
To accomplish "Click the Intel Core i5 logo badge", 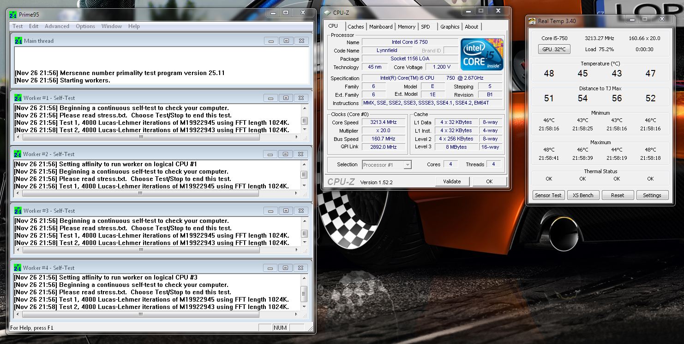I will click(x=482, y=54).
